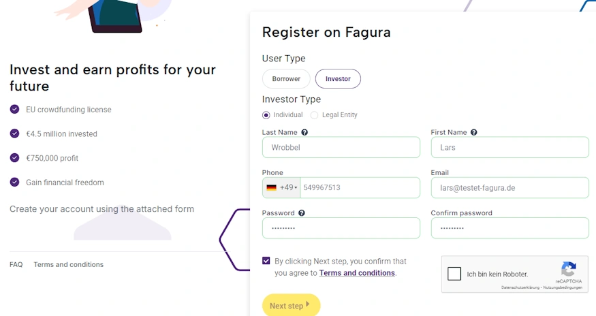Screen dimensions: 596x316
Task: Click the Password help question icon
Action: coord(302,212)
